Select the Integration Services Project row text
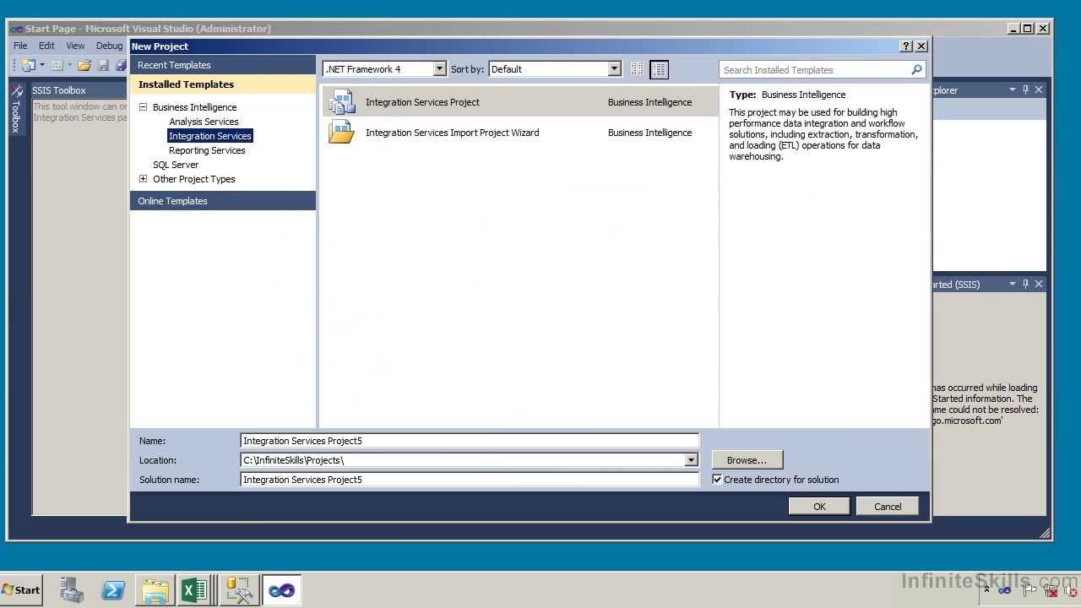The image size is (1081, 608). tap(422, 102)
